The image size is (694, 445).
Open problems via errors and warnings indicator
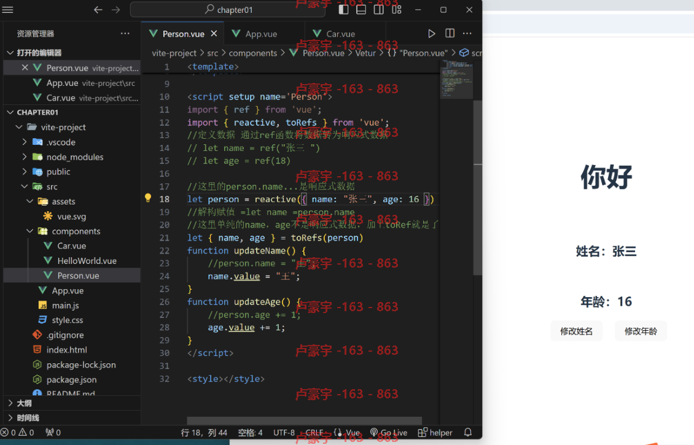coord(18,433)
